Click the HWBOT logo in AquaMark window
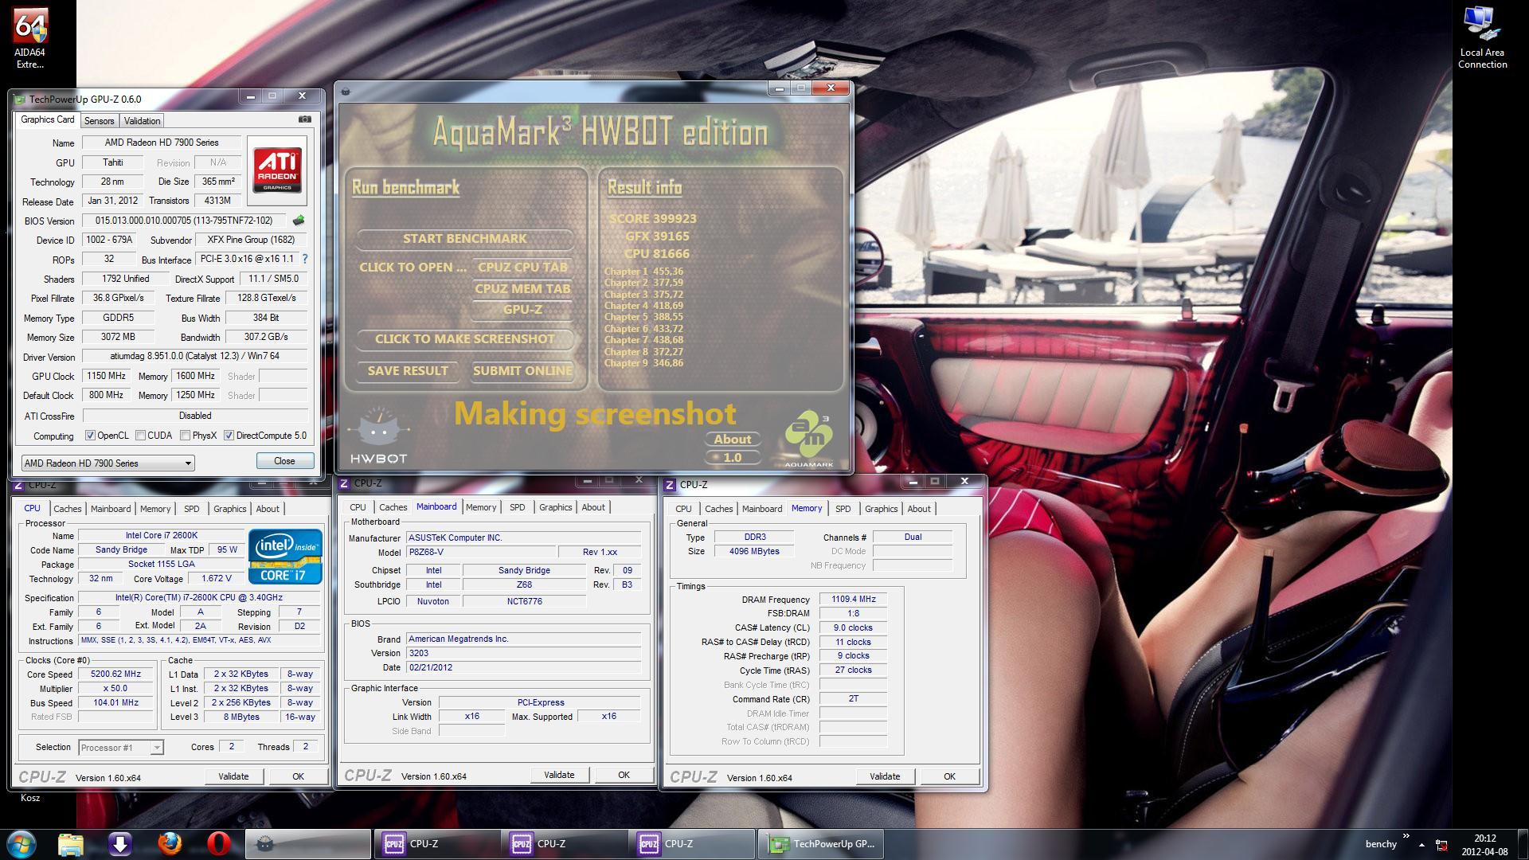 pyautogui.click(x=378, y=436)
